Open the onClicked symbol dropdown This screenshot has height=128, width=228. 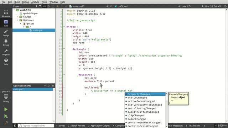pos(179,6)
